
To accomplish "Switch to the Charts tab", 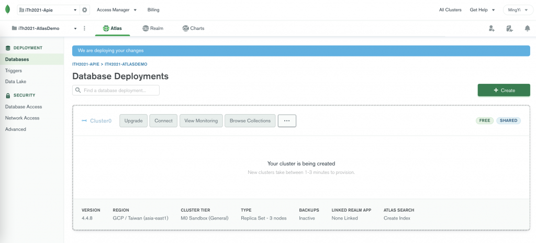I will click(x=193, y=28).
